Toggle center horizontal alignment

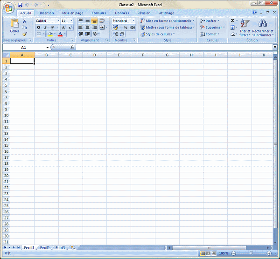[x=87, y=27]
